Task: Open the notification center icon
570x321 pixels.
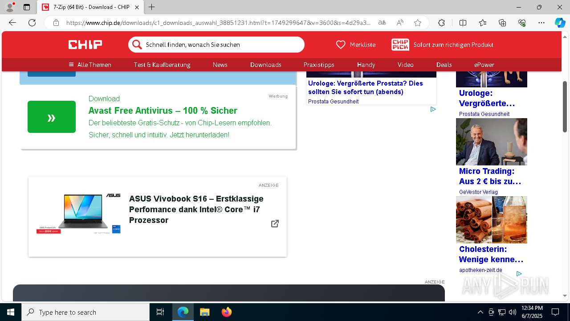Action: coord(555,312)
